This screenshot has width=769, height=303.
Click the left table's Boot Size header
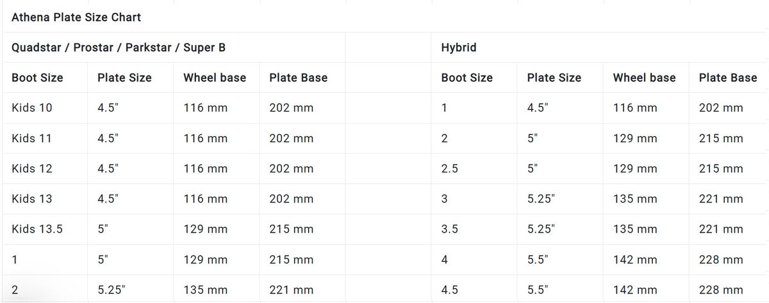(37, 78)
